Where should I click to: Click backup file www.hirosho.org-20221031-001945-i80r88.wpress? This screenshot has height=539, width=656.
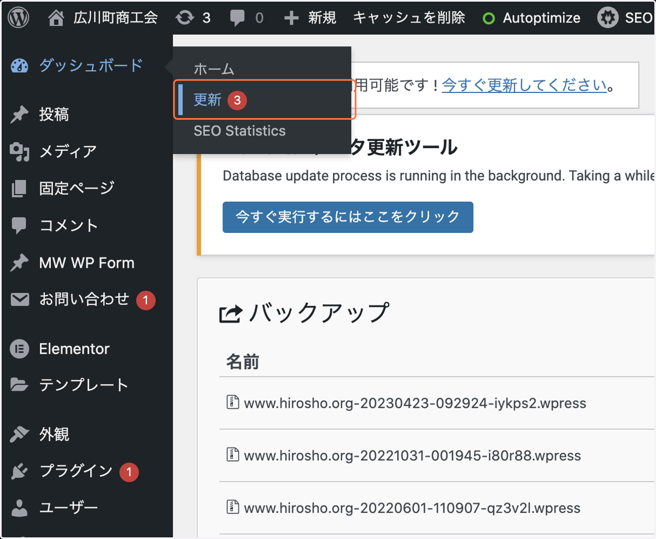click(412, 455)
